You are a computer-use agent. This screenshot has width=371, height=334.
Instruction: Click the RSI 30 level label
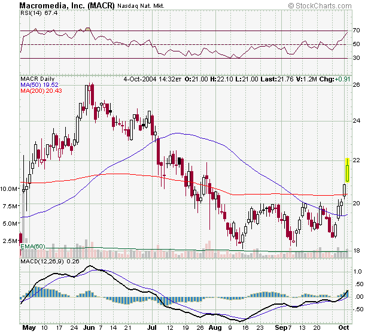coord(356,57)
